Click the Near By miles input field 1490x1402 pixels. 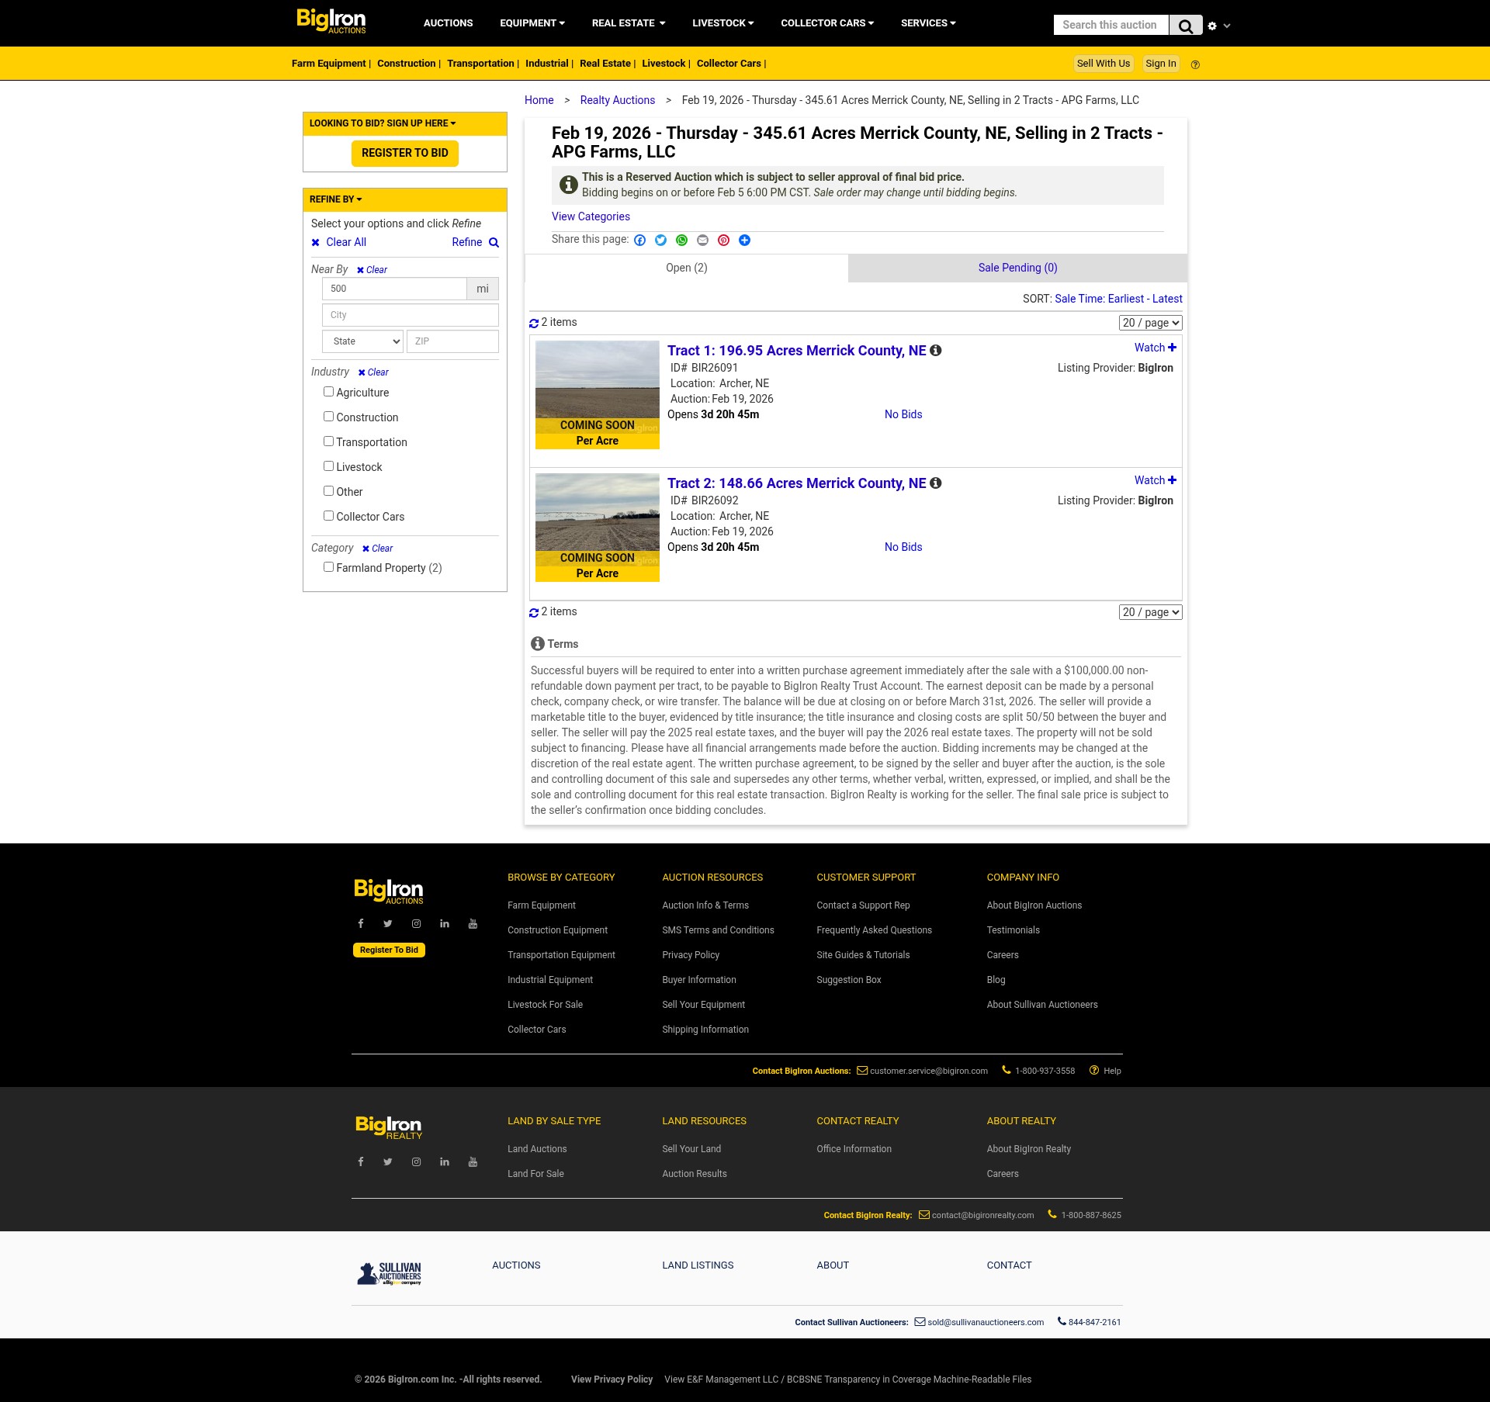[x=394, y=289]
